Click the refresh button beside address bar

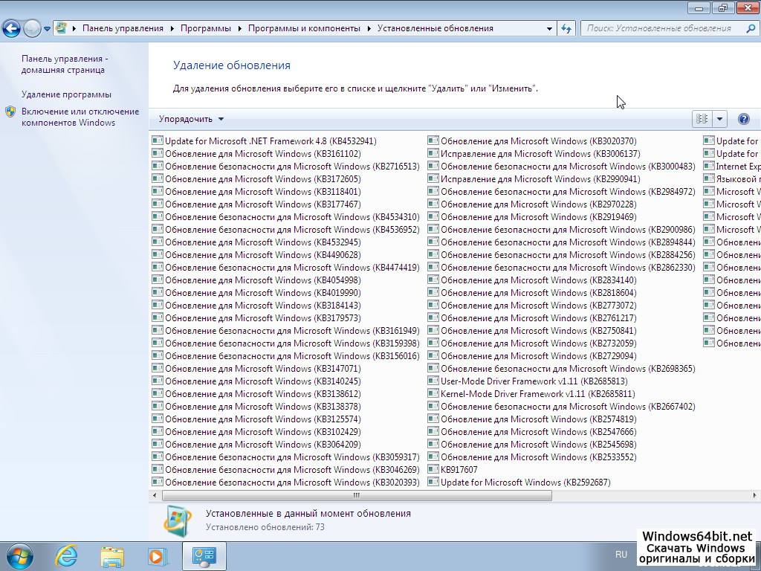[x=566, y=28]
